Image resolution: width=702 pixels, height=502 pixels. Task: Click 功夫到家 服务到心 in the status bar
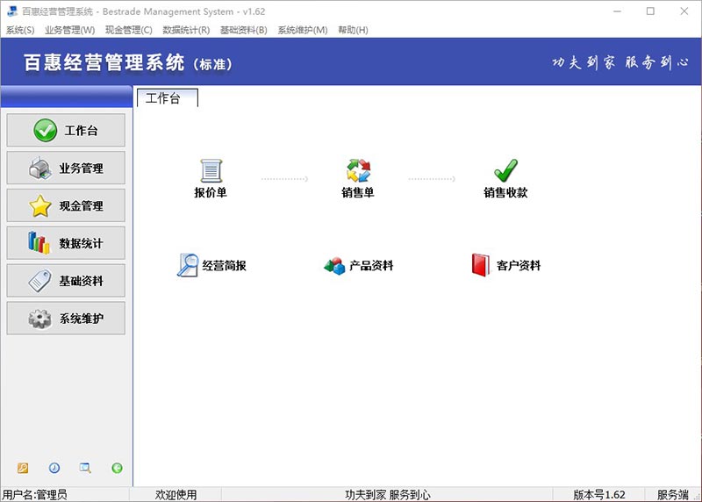pos(388,495)
